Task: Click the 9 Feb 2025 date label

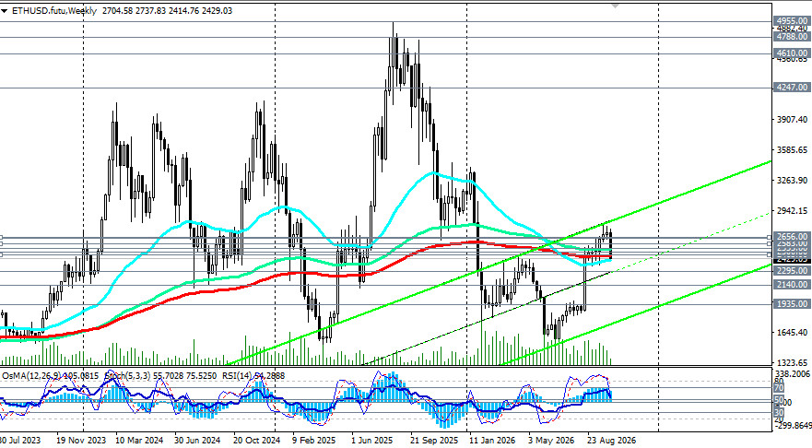Action: [x=313, y=441]
